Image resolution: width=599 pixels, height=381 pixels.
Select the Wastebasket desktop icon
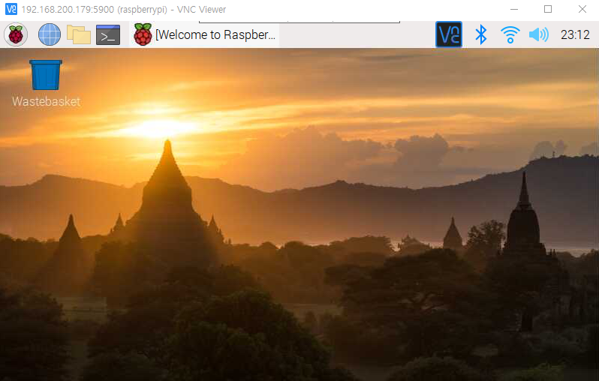point(46,75)
